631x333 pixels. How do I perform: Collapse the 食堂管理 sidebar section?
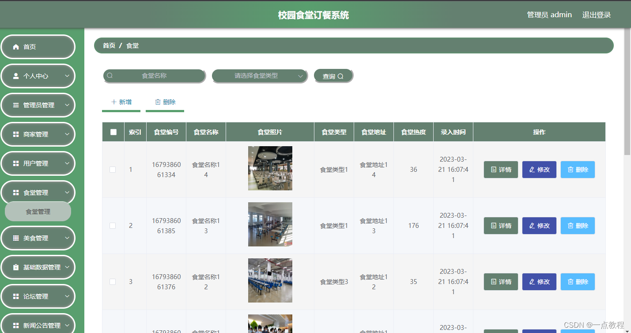[38, 193]
